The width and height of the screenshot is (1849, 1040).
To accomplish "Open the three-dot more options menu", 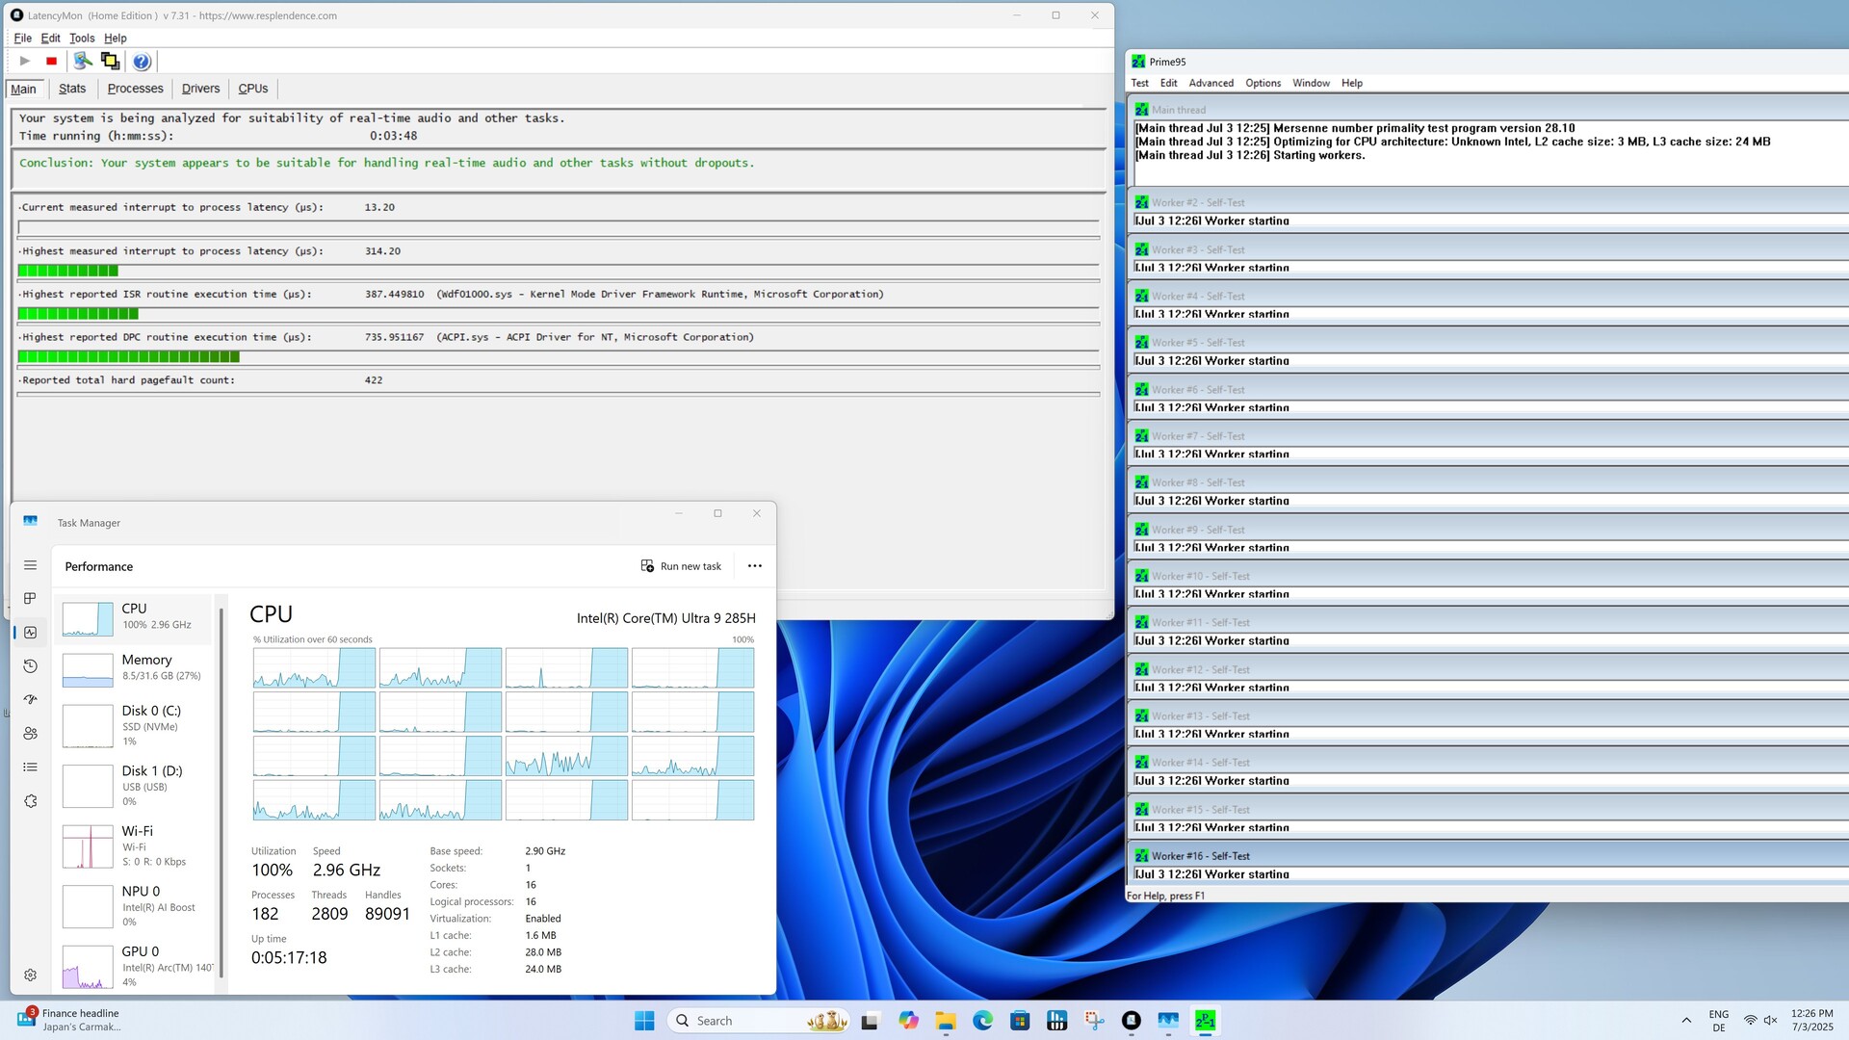I will click(x=754, y=566).
